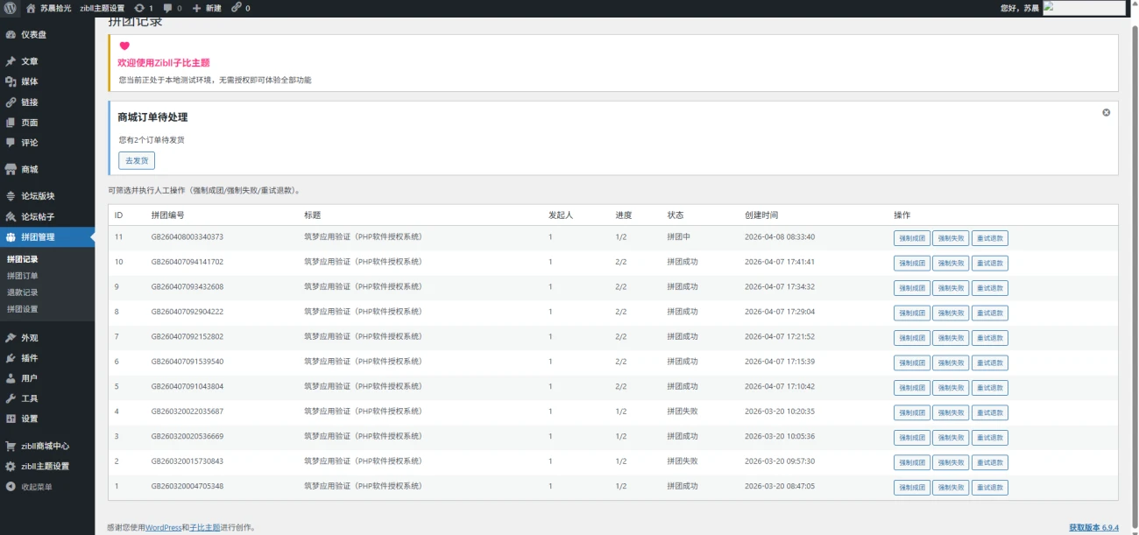Click 强制失败 for record ID 4

click(950, 412)
